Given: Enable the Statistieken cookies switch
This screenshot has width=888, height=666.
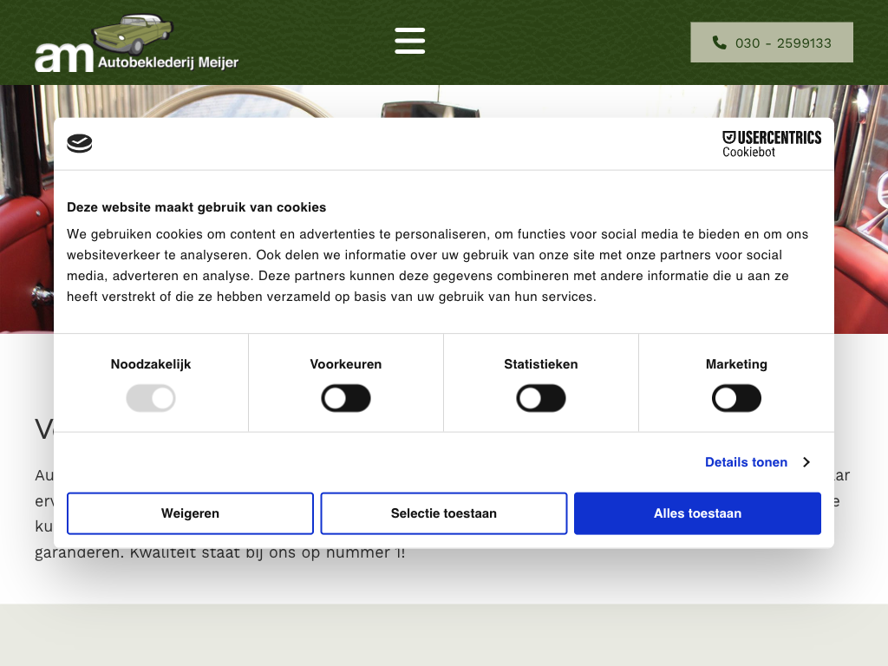Looking at the screenshot, I should point(541,399).
